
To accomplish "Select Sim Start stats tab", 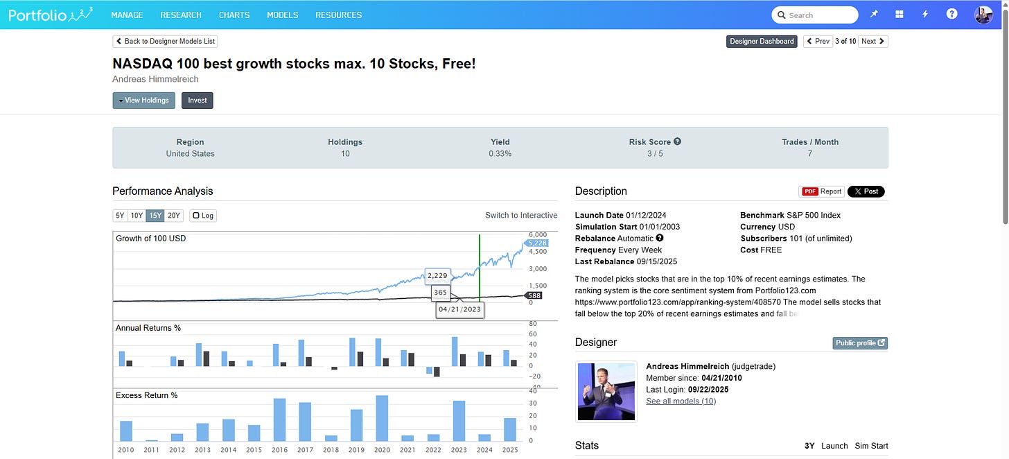I will pos(872,446).
